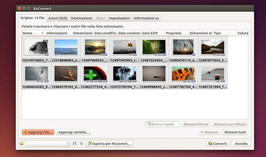Select the kingfisher bird thumbnail
Image resolution: width=266 pixels, height=157 pixels.
pos(66,73)
